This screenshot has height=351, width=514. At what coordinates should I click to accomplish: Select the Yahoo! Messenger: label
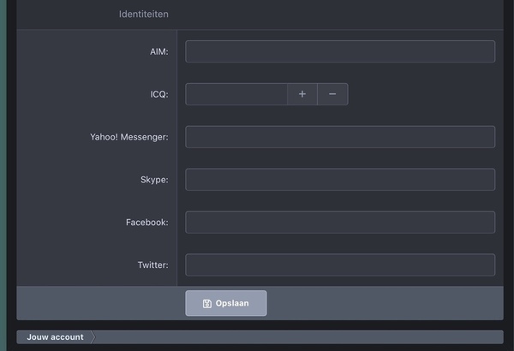click(128, 137)
